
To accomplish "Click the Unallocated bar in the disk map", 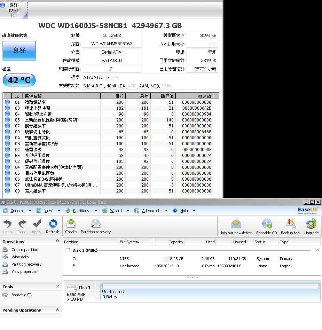I will click(211, 292).
